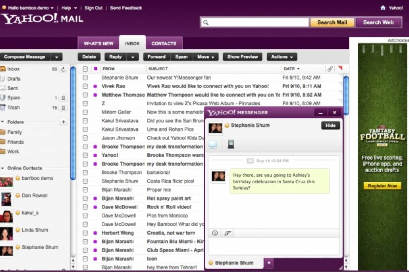409x272 pixels.
Task: Click the computer monitor icon in Messenger
Action: click(x=213, y=144)
